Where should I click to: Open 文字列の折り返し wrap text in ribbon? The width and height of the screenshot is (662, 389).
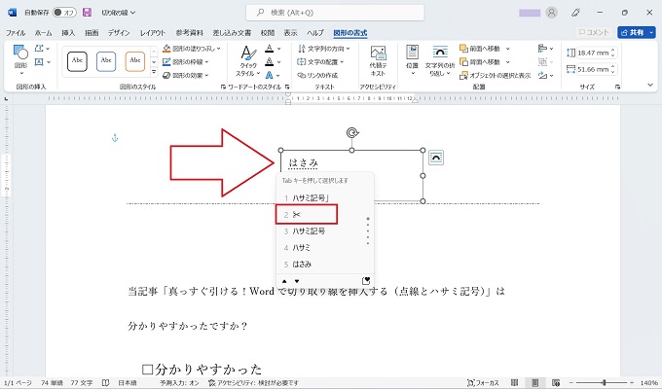[x=439, y=60]
